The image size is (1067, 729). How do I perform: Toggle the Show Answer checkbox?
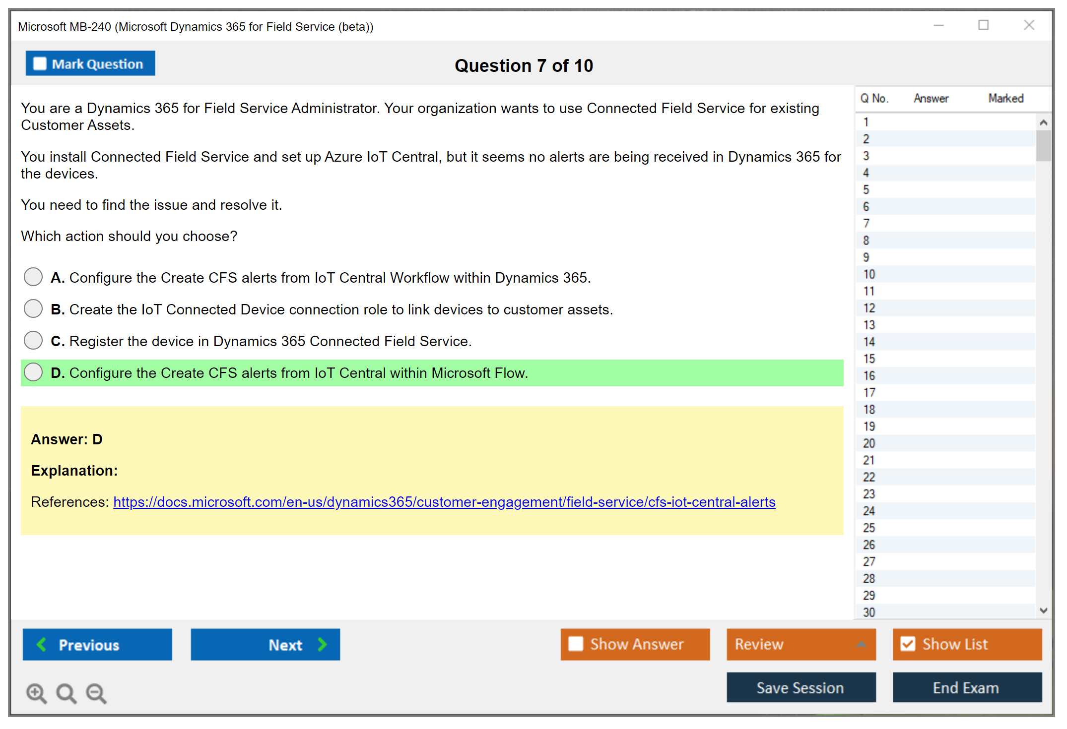coord(576,644)
